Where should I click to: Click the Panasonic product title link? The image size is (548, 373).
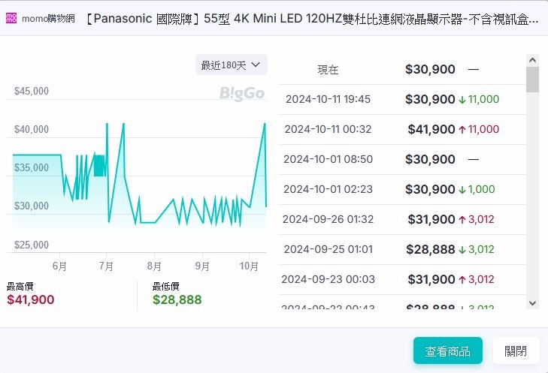point(313,18)
